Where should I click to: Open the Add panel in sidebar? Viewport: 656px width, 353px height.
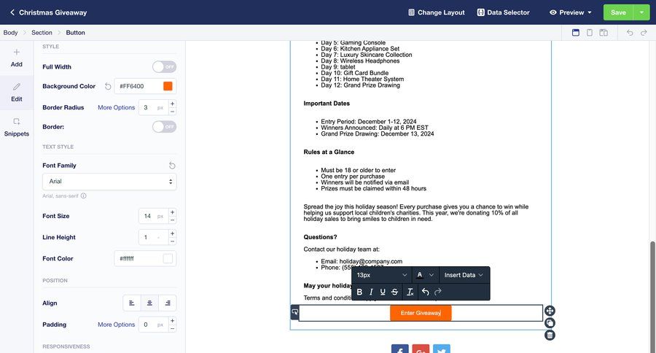pos(17,58)
